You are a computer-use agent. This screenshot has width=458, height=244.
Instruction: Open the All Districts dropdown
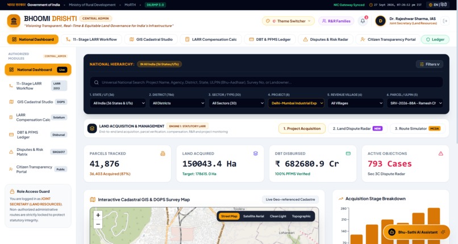tap(177, 103)
